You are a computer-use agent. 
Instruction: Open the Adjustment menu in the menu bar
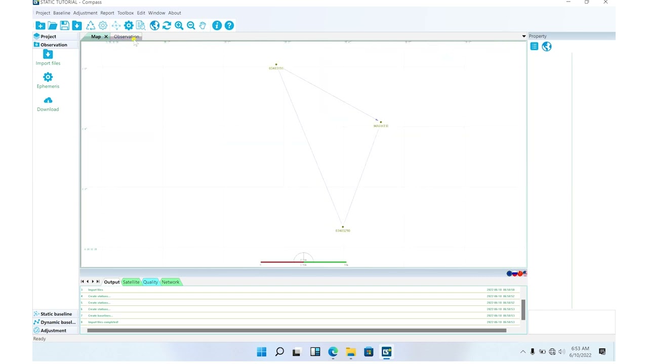pyautogui.click(x=85, y=13)
